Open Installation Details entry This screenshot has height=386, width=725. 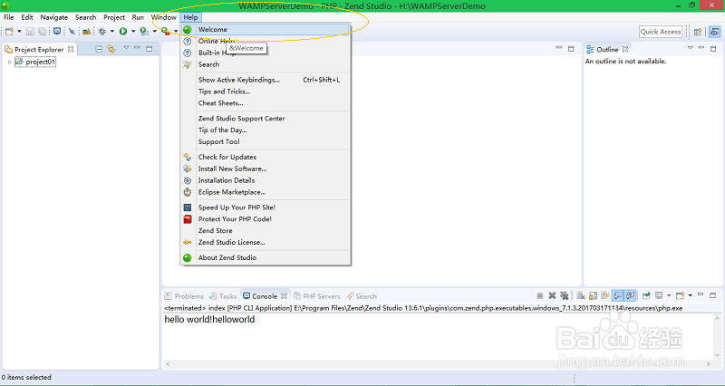click(266, 180)
